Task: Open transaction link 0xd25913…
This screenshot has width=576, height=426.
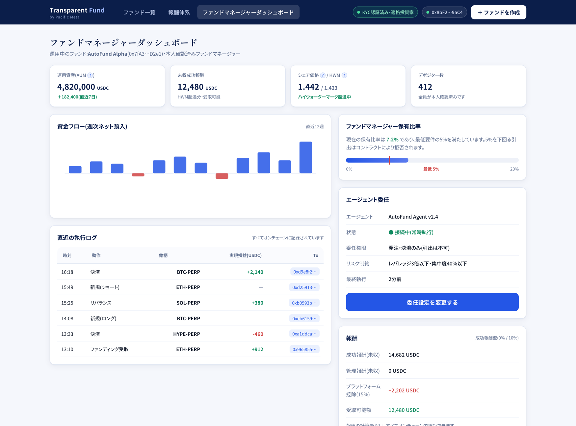Action: [304, 287]
